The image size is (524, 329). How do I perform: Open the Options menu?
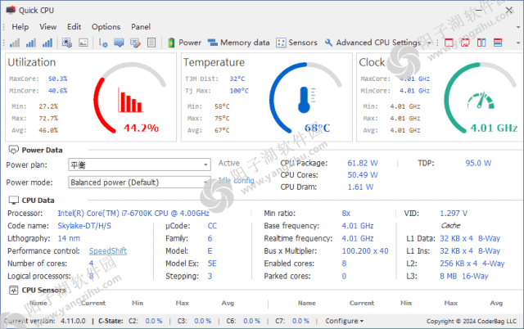(106, 27)
